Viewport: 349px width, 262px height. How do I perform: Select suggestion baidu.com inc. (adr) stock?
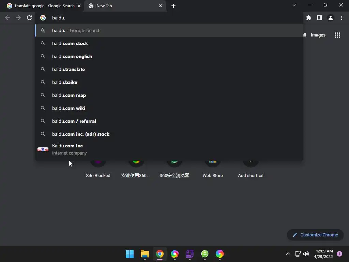pyautogui.click(x=169, y=134)
